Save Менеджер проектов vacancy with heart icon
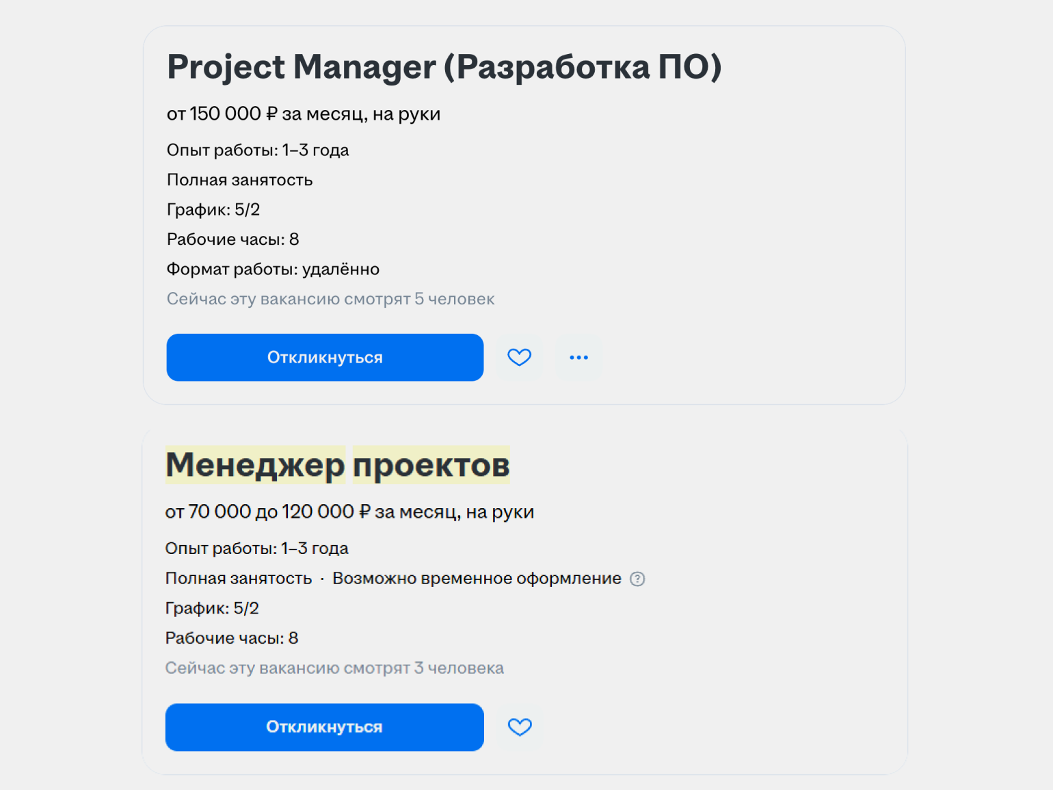Image resolution: width=1053 pixels, height=790 pixels. [520, 726]
